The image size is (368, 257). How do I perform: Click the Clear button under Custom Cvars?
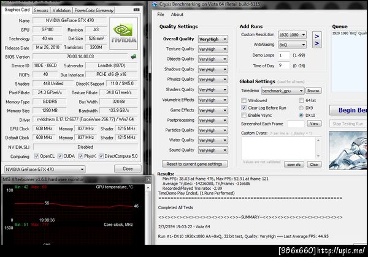click(x=314, y=165)
